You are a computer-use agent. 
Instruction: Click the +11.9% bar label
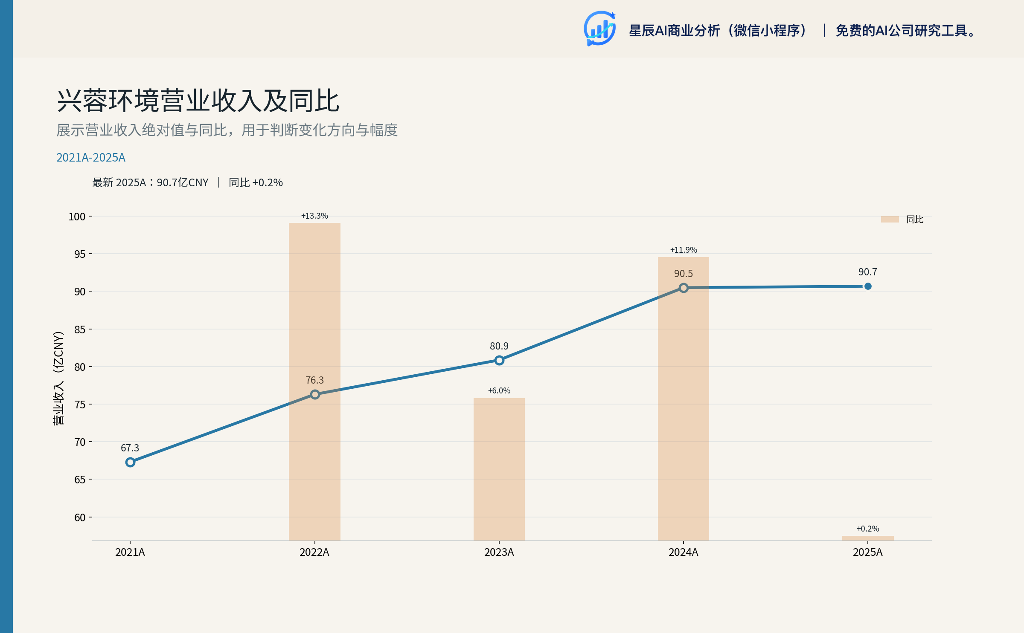[684, 250]
